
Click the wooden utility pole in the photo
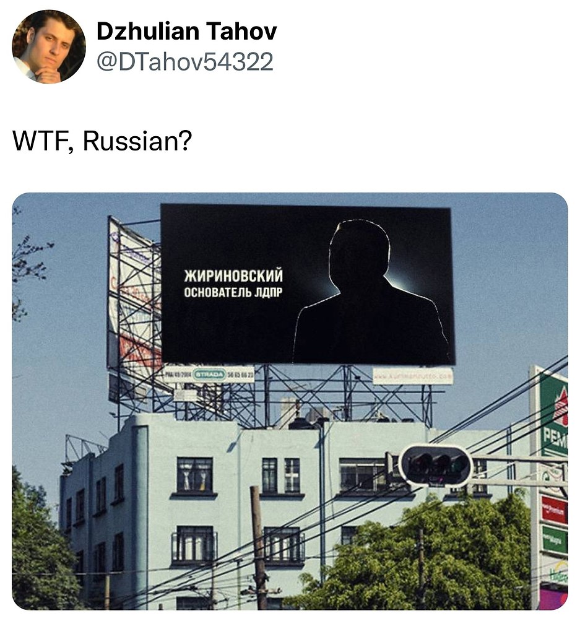coord(259,548)
